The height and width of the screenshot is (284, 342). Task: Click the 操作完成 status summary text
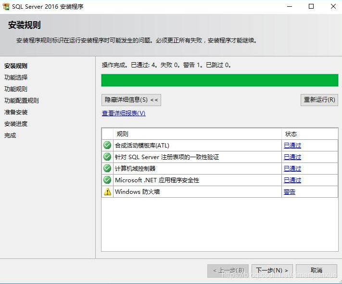pos(166,65)
